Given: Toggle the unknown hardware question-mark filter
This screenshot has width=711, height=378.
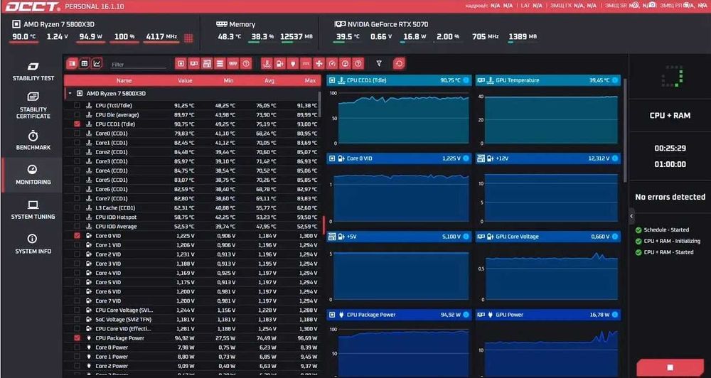Looking at the screenshot, I should click(246, 63).
